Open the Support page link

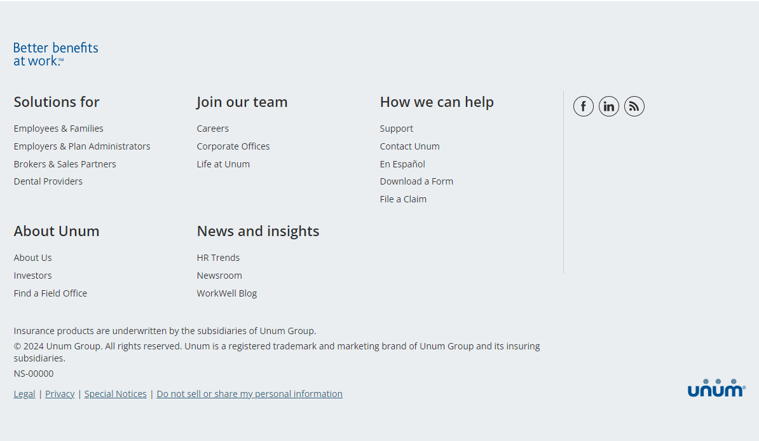pyautogui.click(x=396, y=129)
